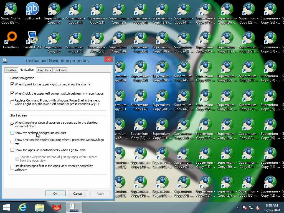The image size is (284, 213).
Task: Select the Supermium - Copy (23) desktop icon
Action: pos(227,100)
